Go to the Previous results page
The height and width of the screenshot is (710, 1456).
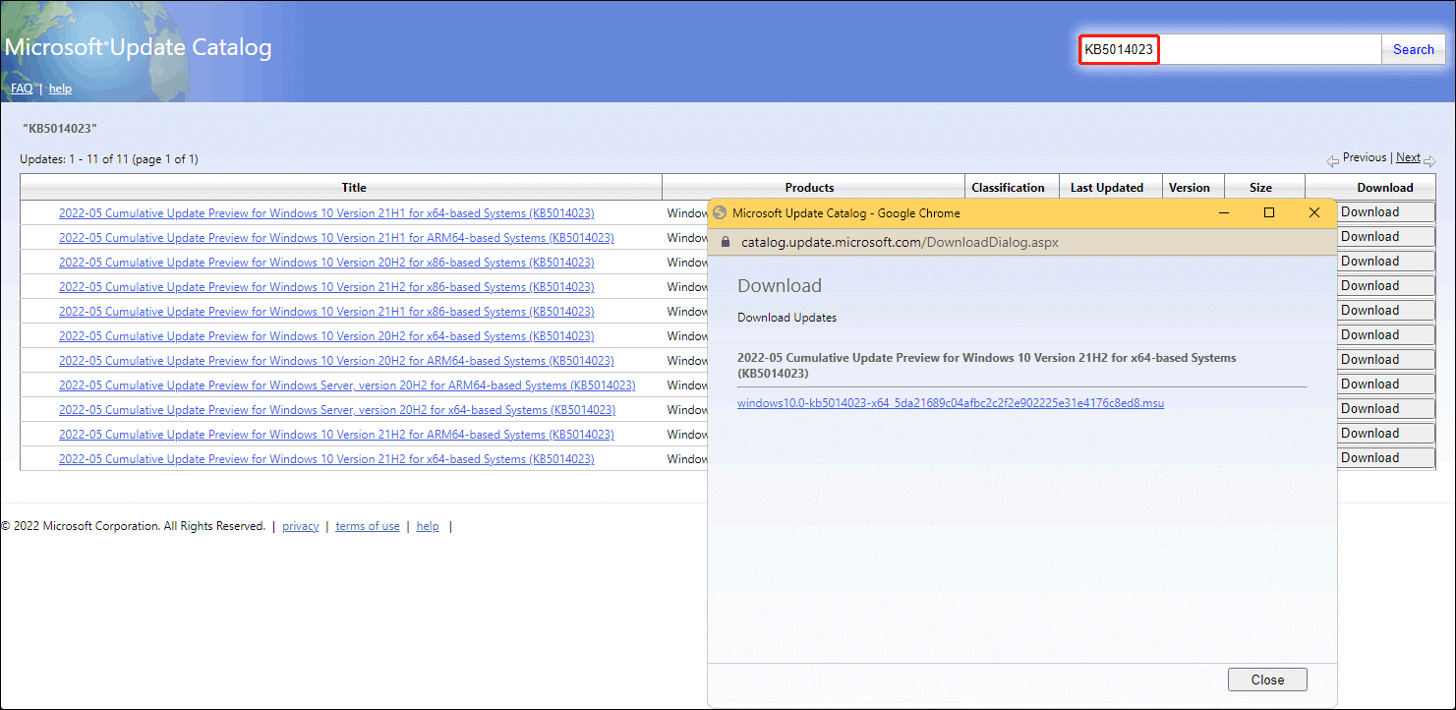[x=1365, y=157]
